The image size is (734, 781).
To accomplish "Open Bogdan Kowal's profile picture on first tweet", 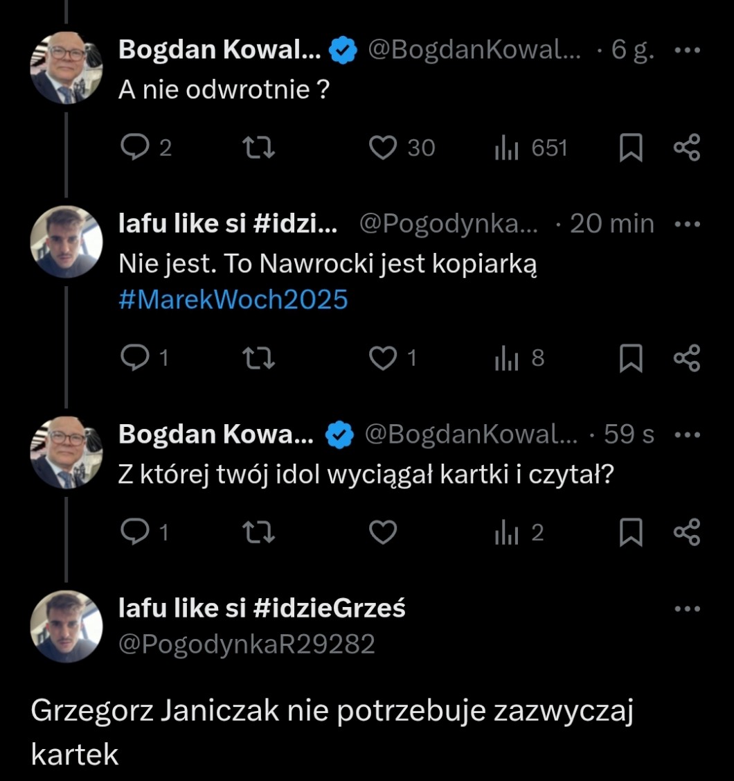I will [66, 67].
